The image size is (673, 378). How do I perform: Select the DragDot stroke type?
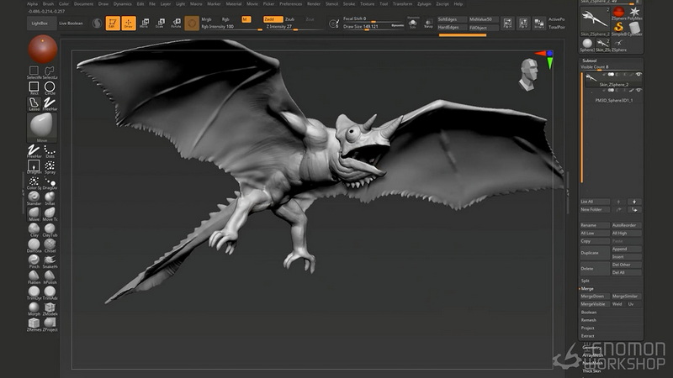click(50, 182)
